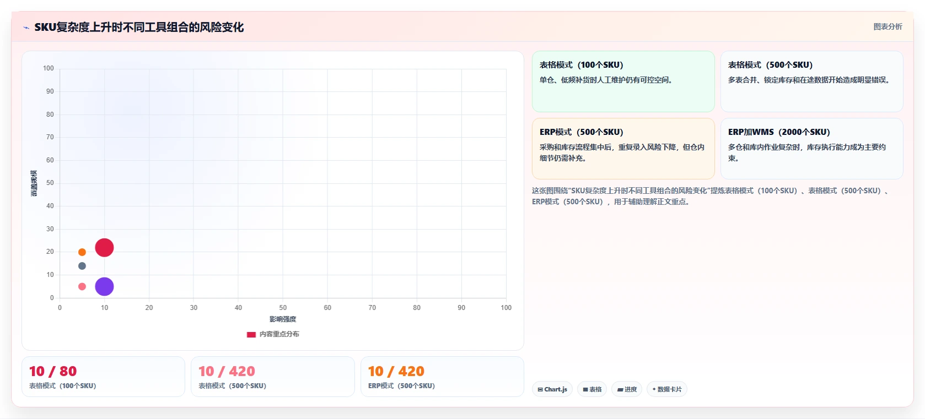Open the green 表格模式（100个SKU）info card
The width and height of the screenshot is (925, 419).
tap(623, 81)
